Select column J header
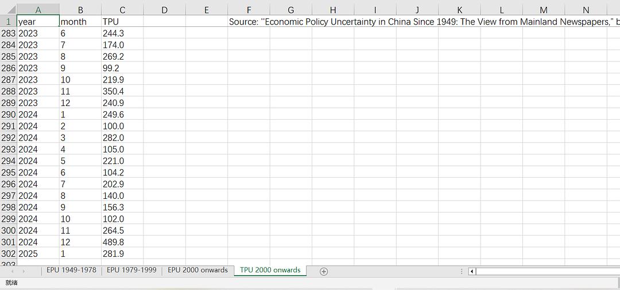 [417, 10]
